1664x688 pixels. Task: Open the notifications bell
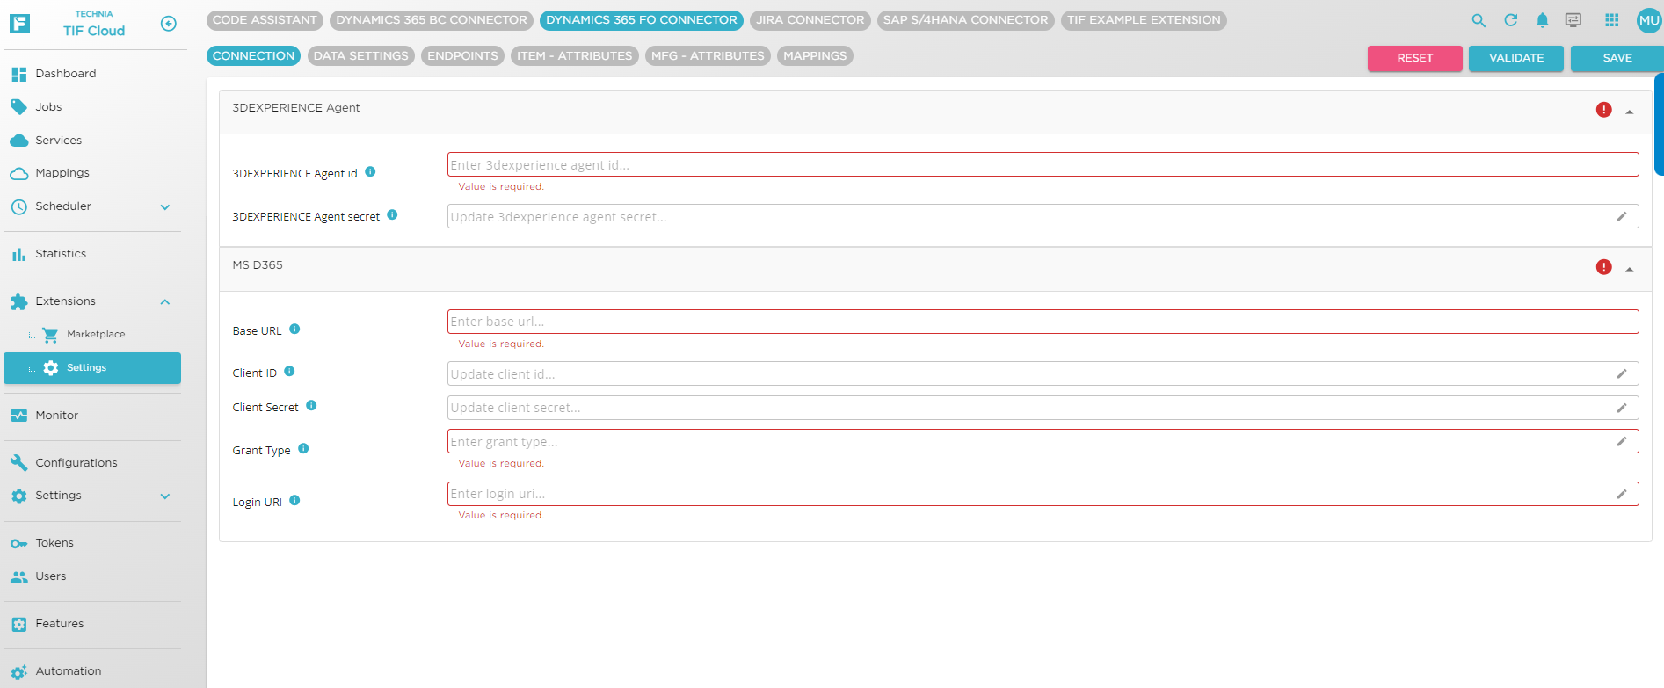coord(1542,20)
